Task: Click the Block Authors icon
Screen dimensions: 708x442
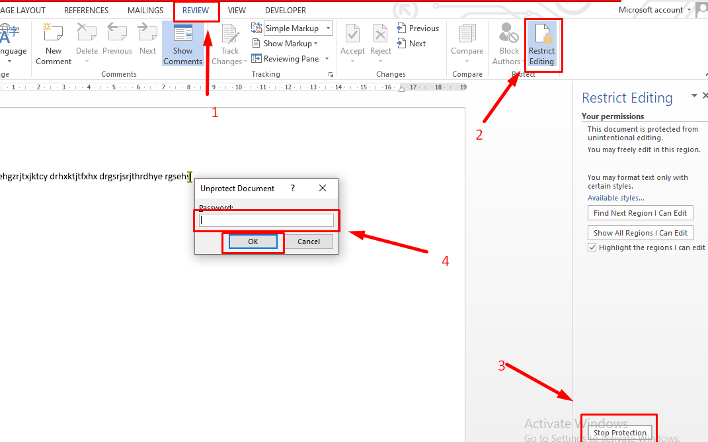Action: click(508, 40)
